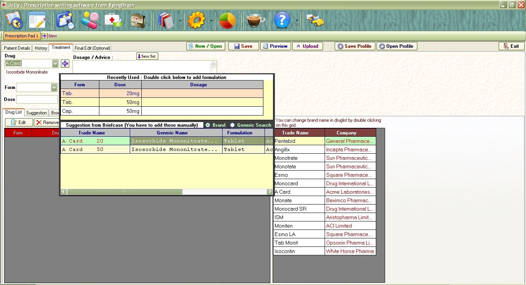Open the book with clock toolbar icon
Screen dimensions: 526x285
pos(14,20)
